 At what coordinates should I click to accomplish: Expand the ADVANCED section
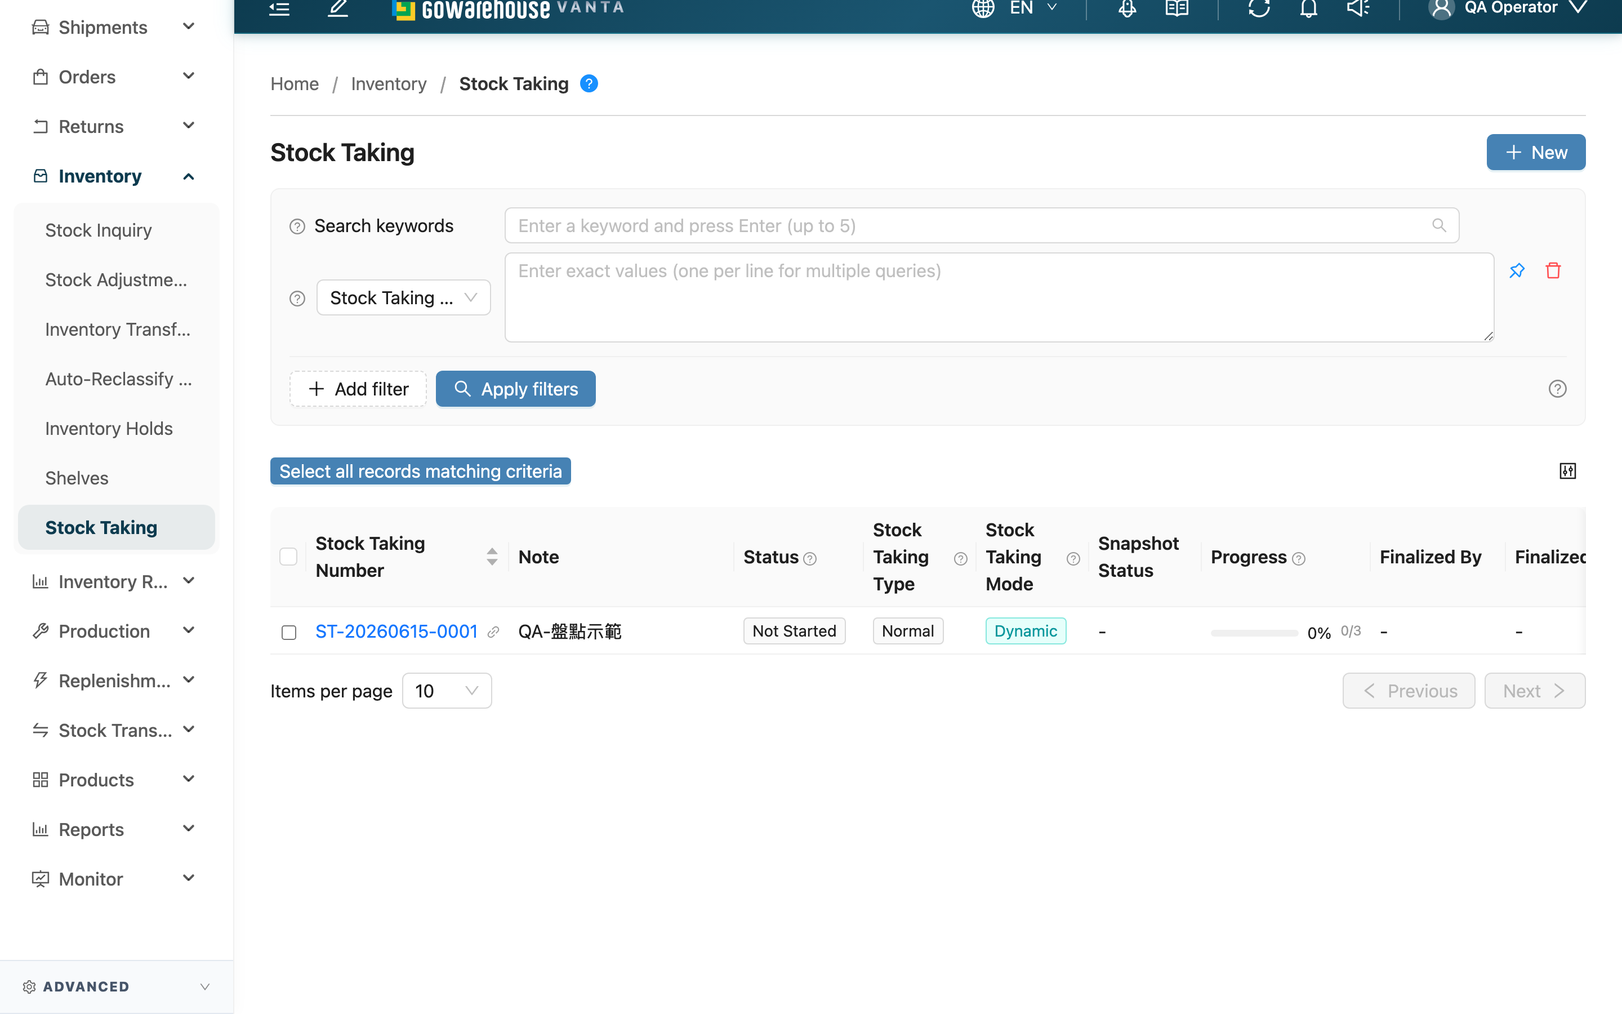(117, 986)
